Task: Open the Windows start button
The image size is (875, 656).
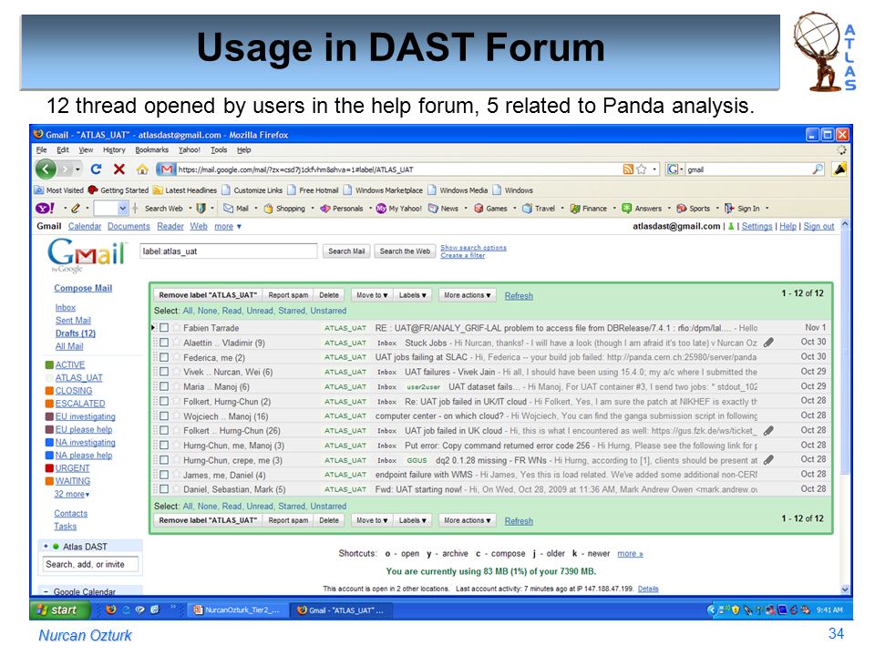Action: tap(60, 610)
